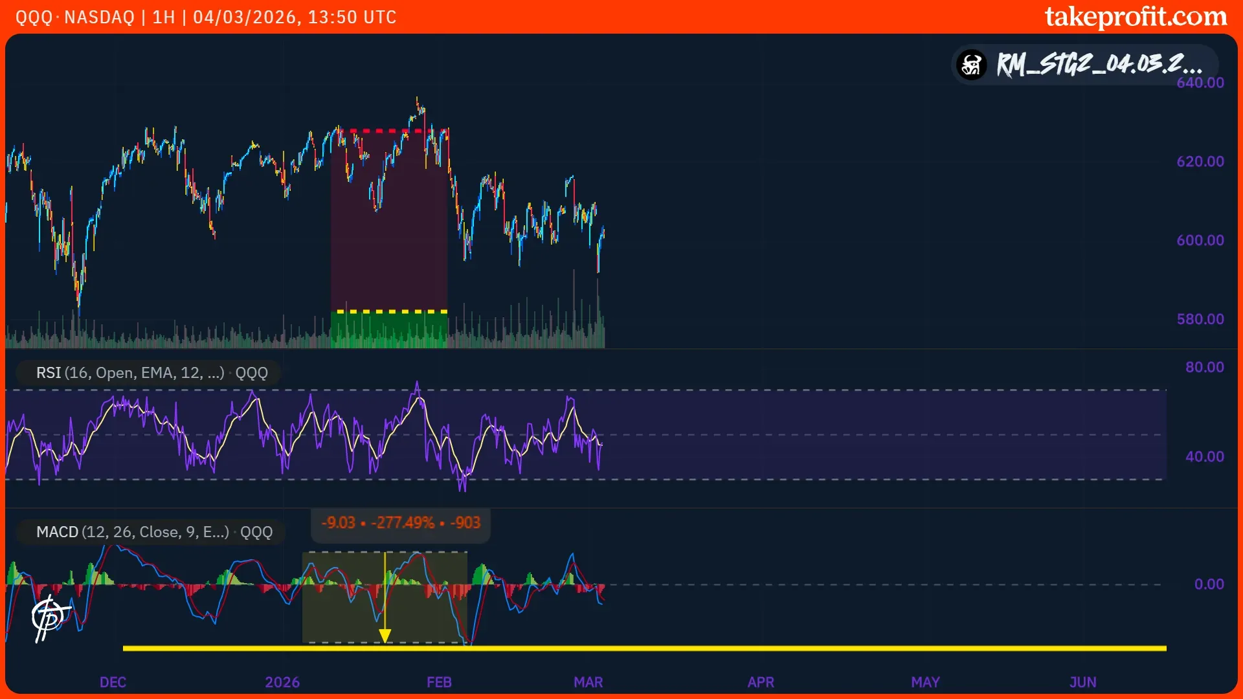Click the RM_STGZ_04.03.2... author badge
This screenshot has width=1243, height=699.
coord(1099,65)
